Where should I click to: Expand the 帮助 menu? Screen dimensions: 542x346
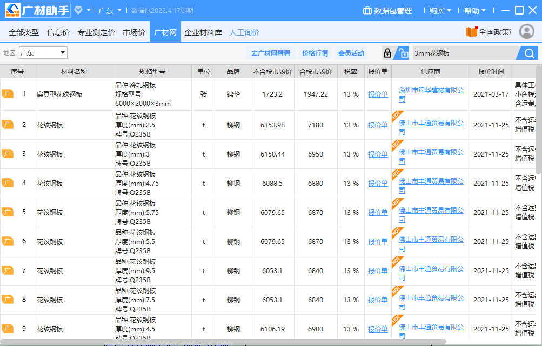(x=474, y=11)
